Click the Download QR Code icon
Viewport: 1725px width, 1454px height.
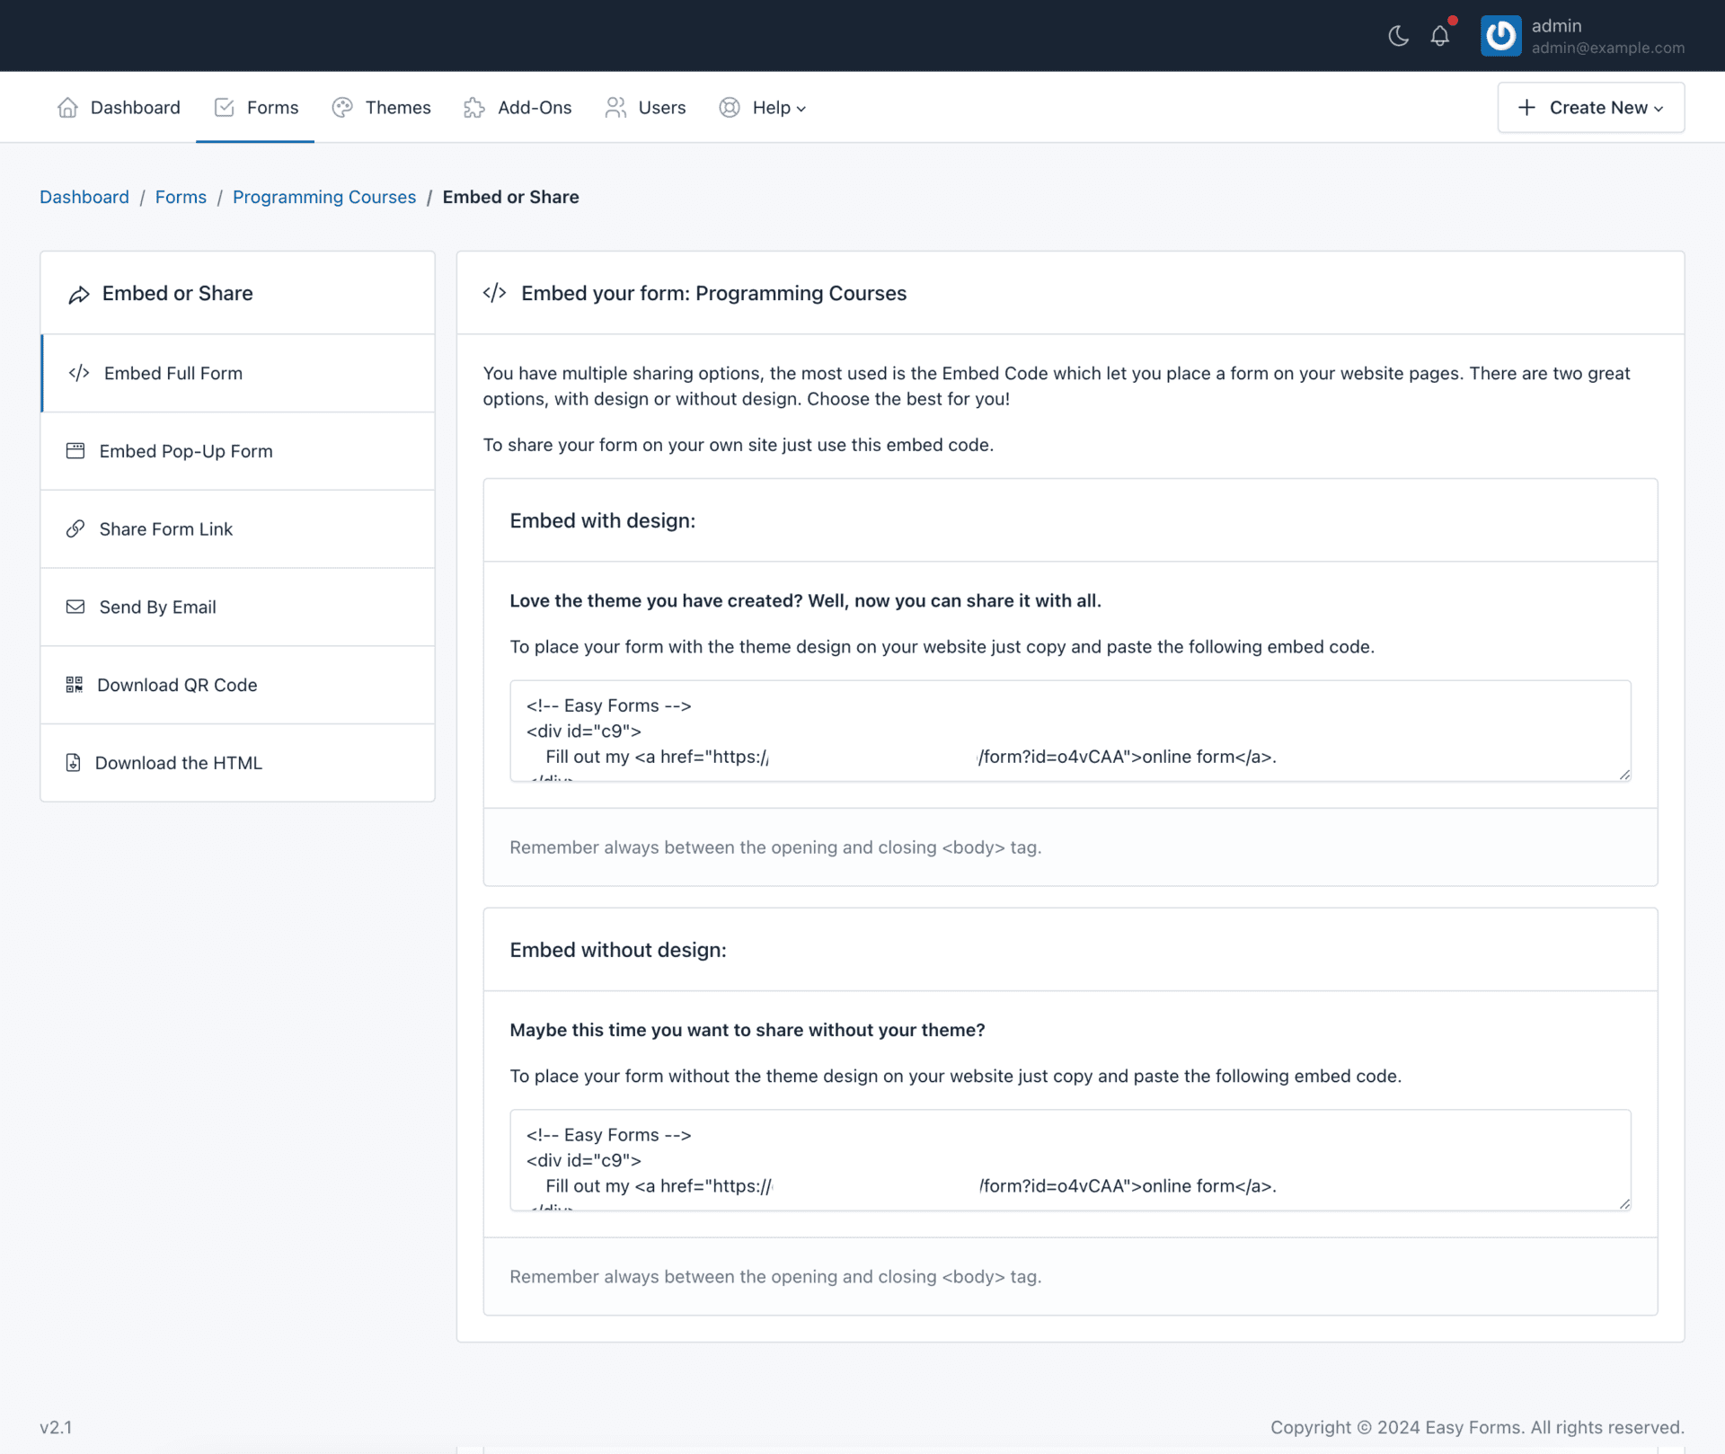coord(75,685)
